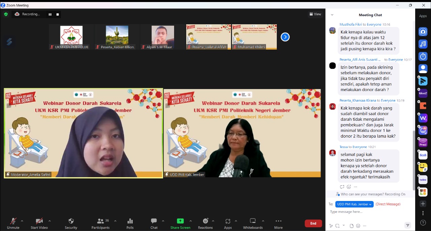Send the chat message with the arrow icon
The image size is (431, 231).
coord(408,225)
